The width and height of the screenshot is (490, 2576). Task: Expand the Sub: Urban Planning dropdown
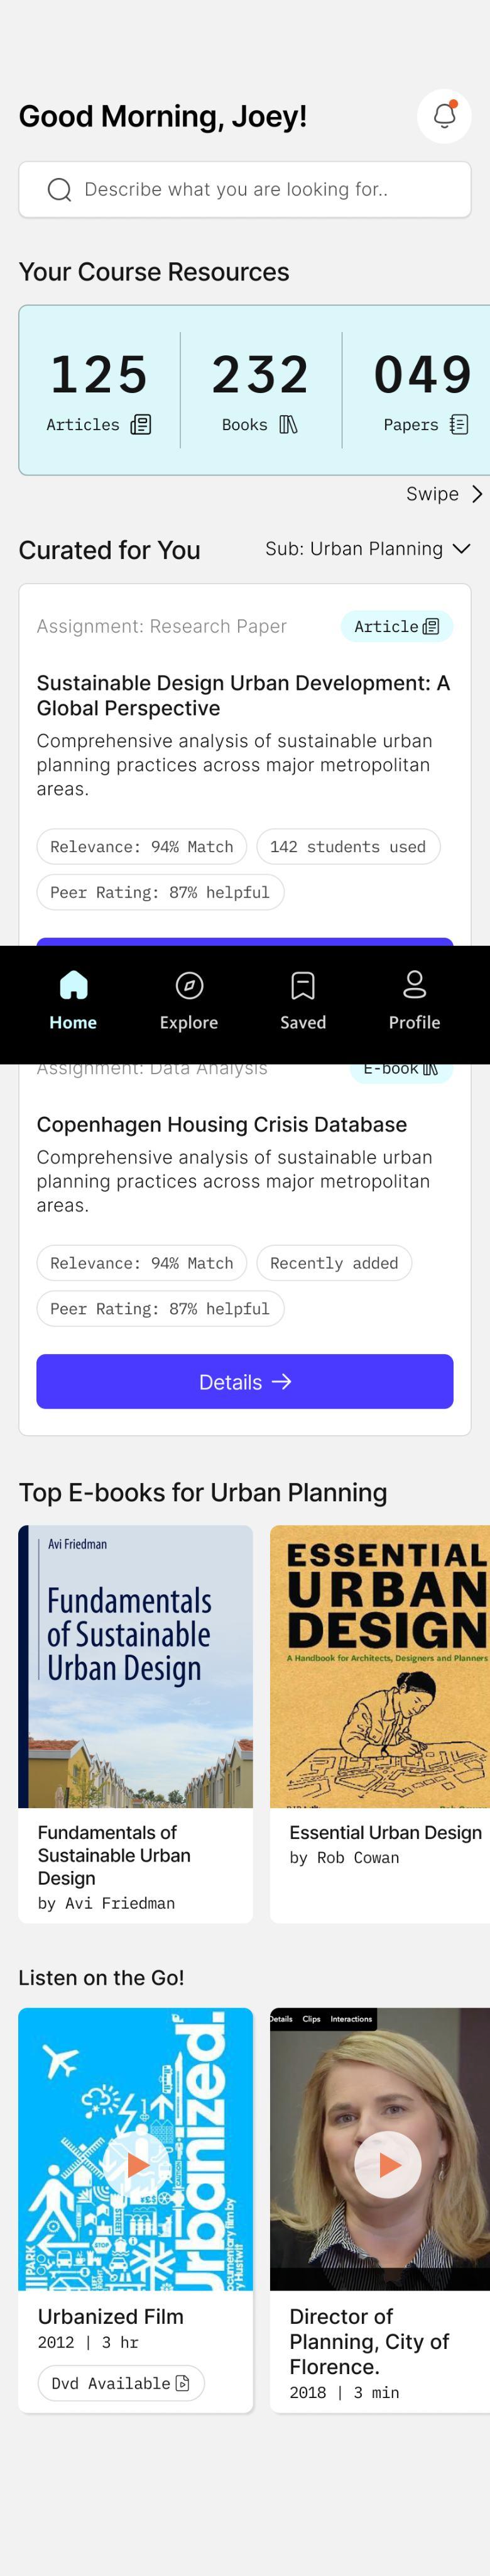click(367, 549)
